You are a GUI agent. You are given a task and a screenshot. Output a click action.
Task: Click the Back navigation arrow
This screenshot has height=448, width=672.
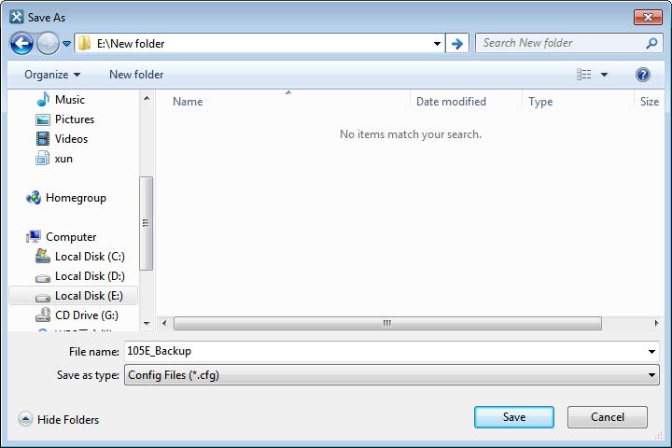tap(21, 43)
